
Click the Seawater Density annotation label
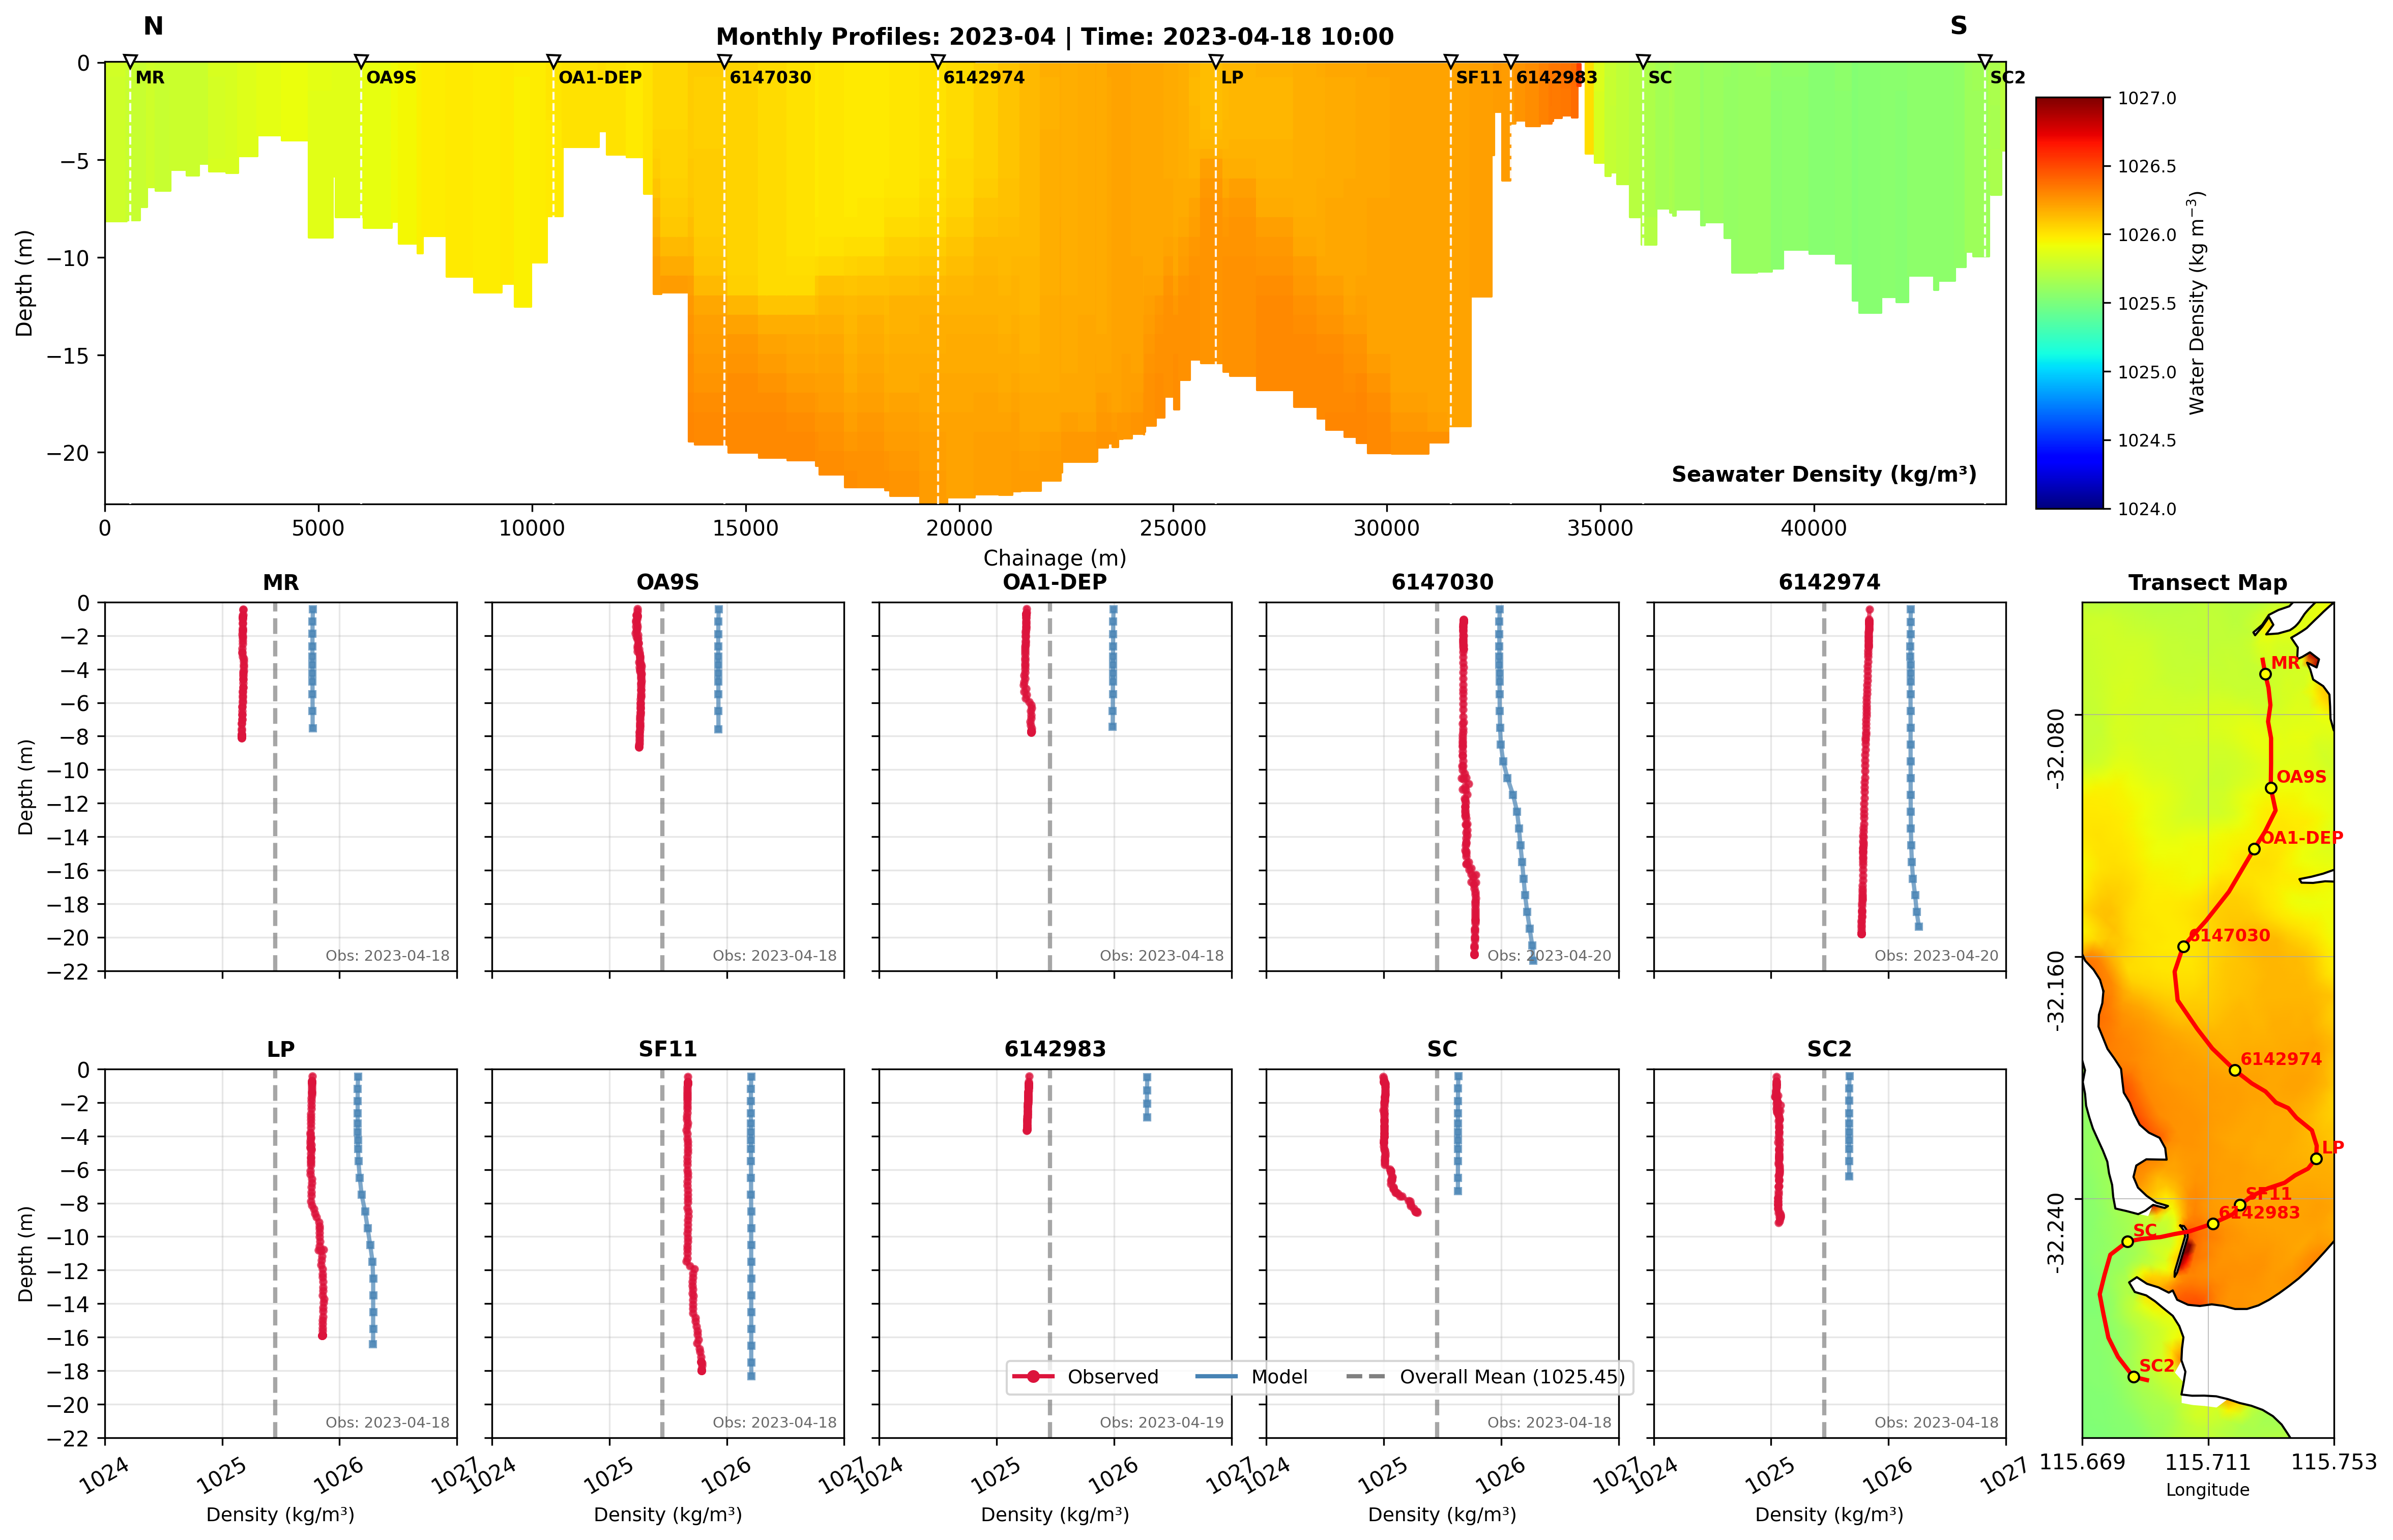1823,474
